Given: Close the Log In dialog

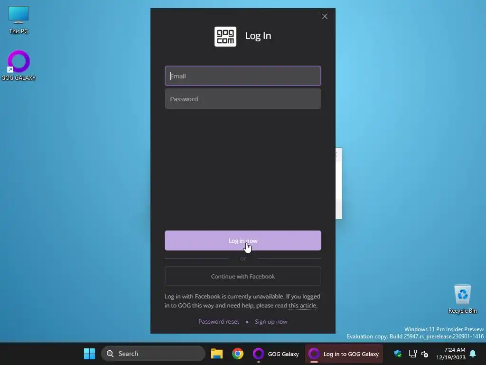Looking at the screenshot, I should tap(325, 17).
